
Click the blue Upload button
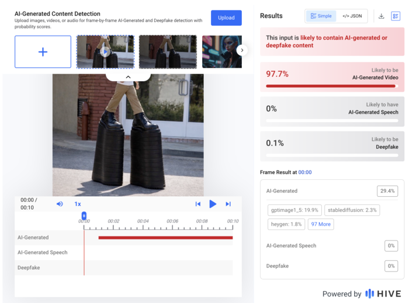226,18
